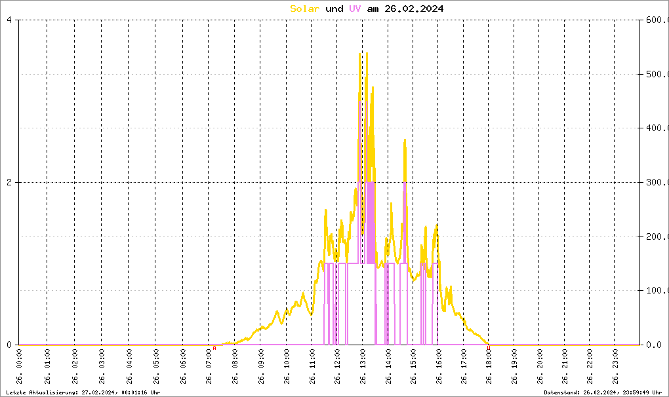This screenshot has height=397, width=669.
Task: Select the date 26.02.2024 in the chart title
Action: click(414, 9)
